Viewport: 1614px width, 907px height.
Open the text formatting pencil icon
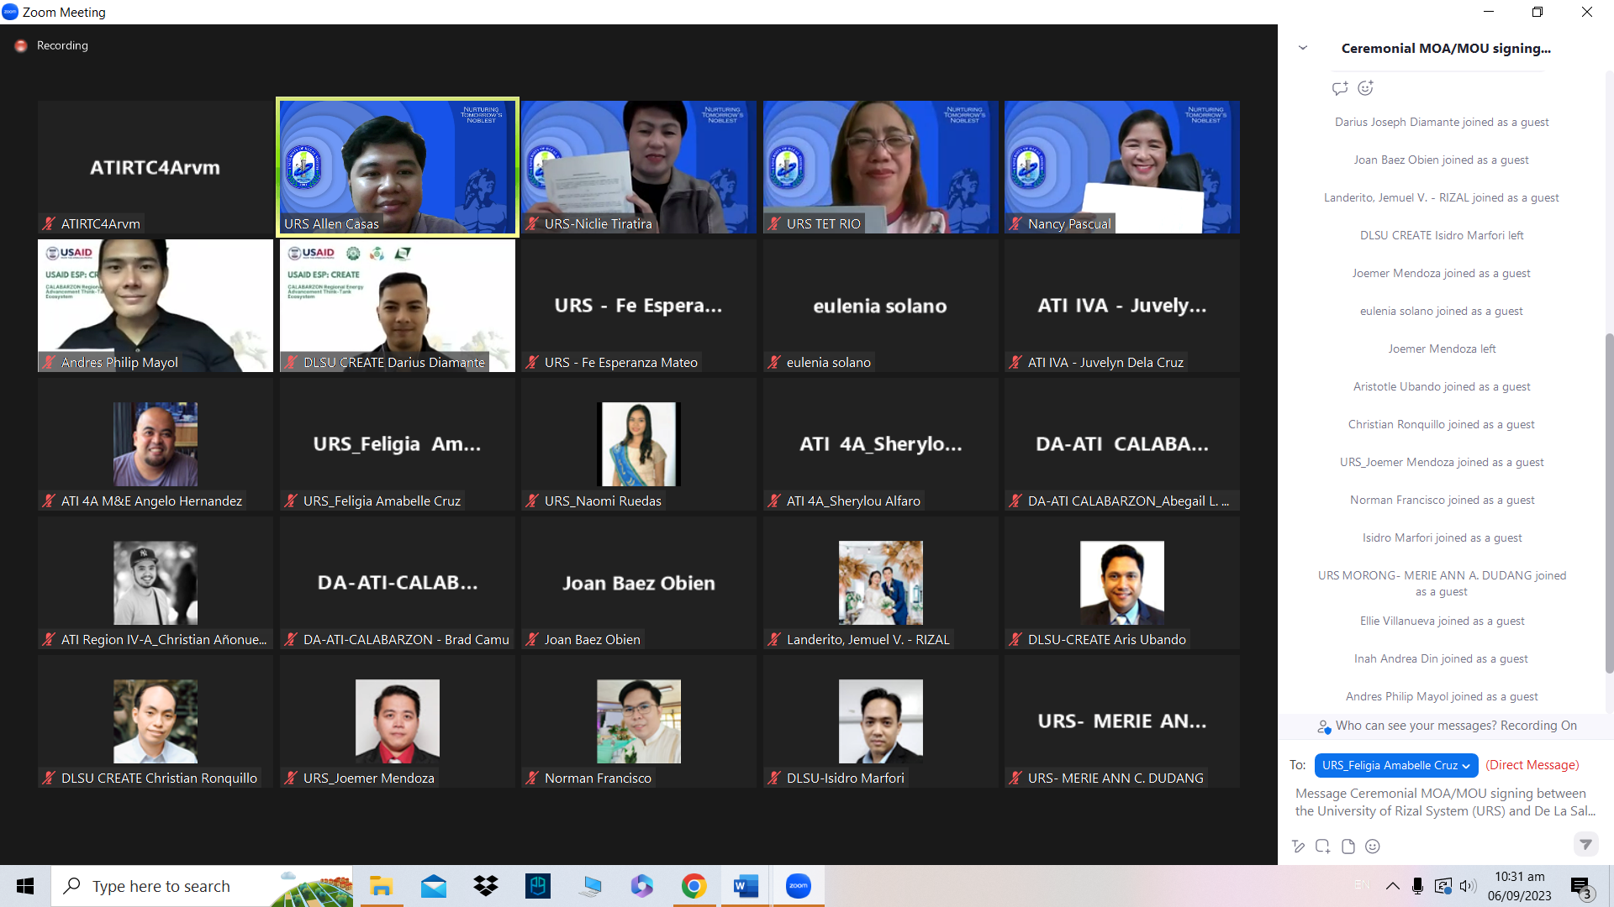point(1299,847)
